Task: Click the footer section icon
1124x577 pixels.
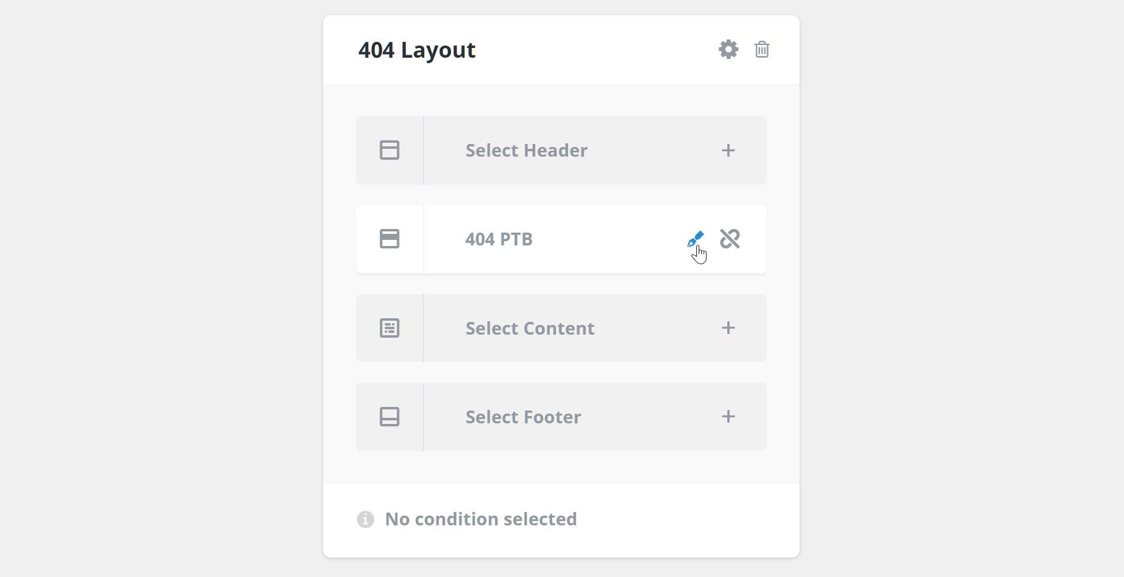Action: click(389, 417)
